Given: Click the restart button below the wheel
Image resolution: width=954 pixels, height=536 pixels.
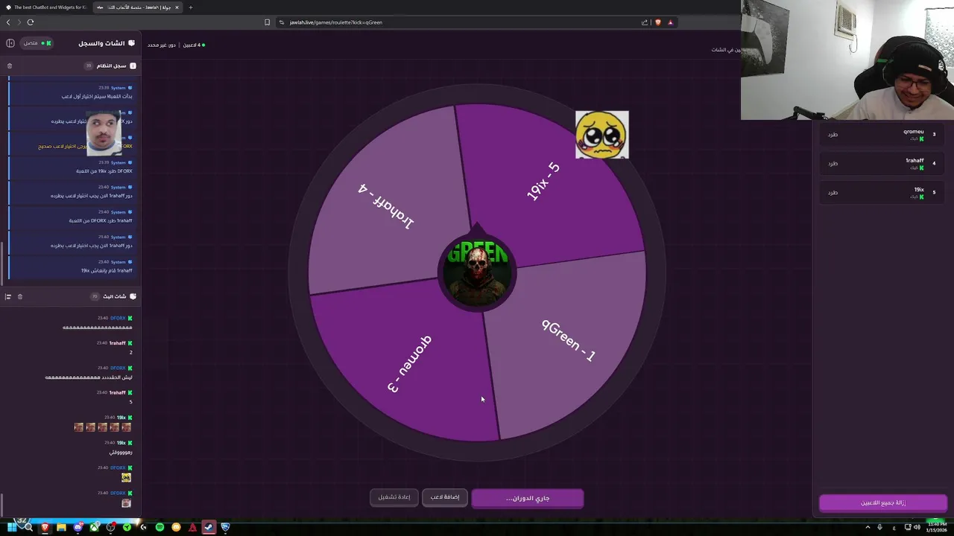Looking at the screenshot, I should 394,497.
